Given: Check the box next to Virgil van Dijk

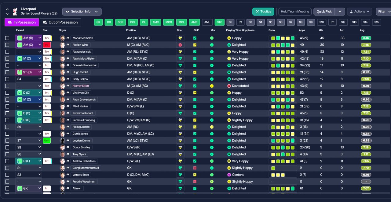Looking at the screenshot, I should pos(7,92).
